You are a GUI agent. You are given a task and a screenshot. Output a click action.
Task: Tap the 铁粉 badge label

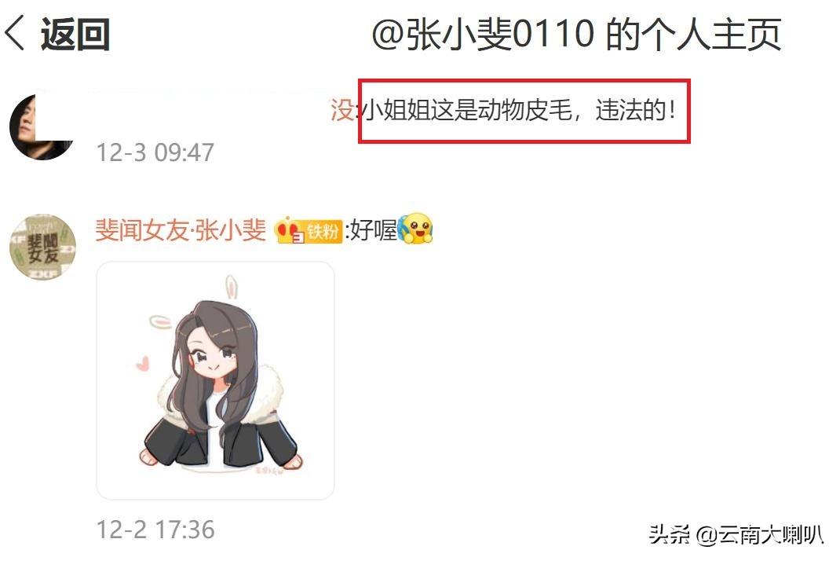point(323,232)
